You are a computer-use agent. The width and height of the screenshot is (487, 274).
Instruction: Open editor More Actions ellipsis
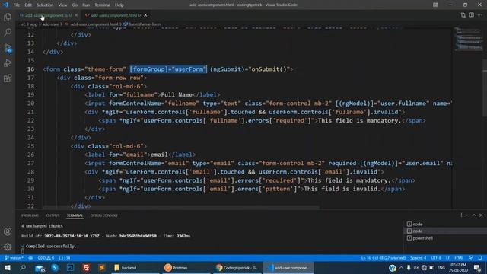coord(480,15)
